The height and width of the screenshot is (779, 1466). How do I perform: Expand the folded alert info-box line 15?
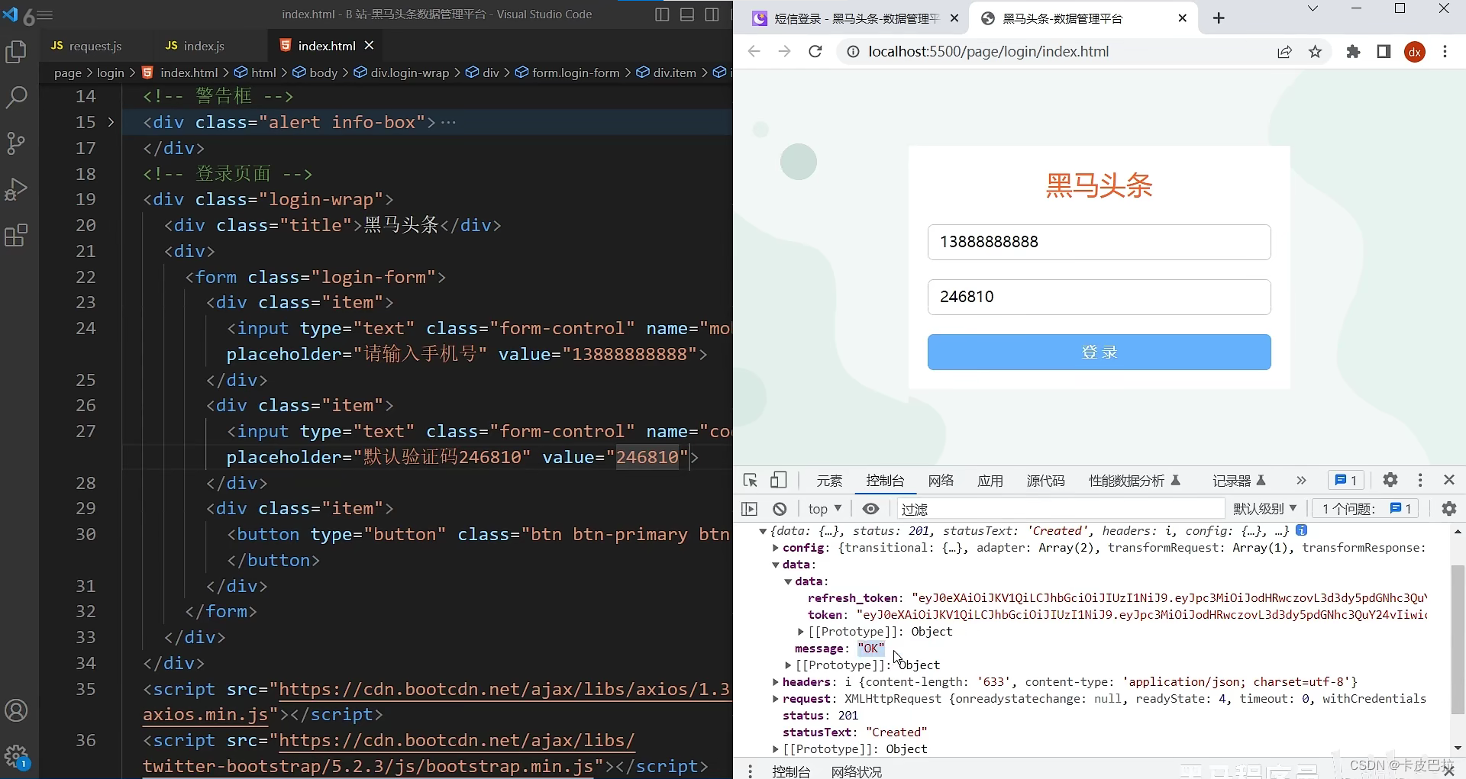(111, 122)
